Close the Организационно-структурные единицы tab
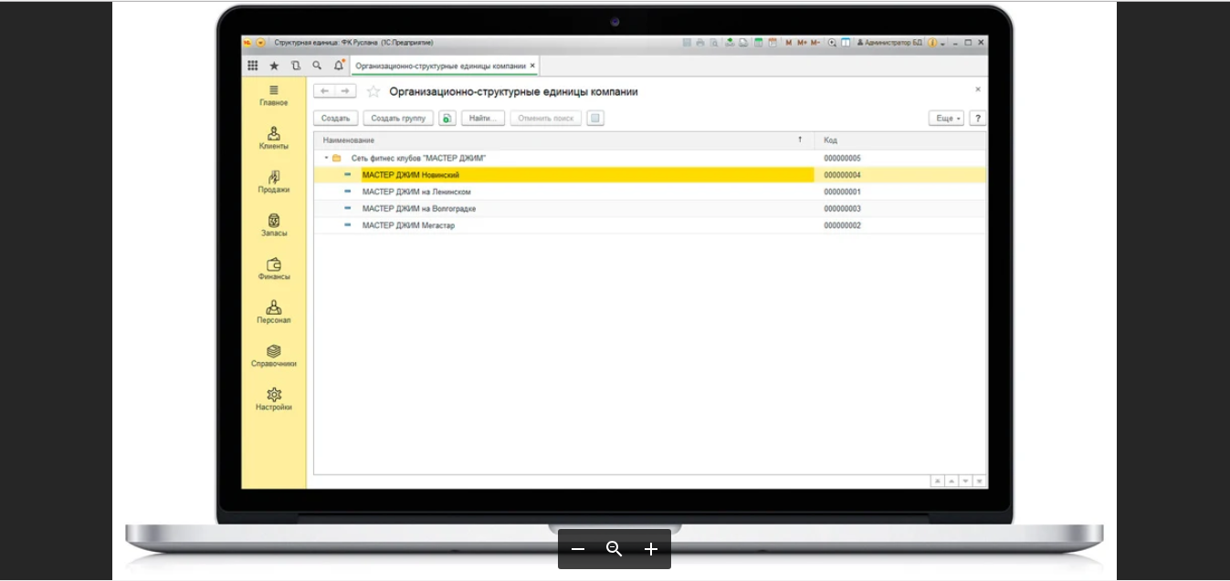Screen dimensions: 1230x581 [x=532, y=66]
